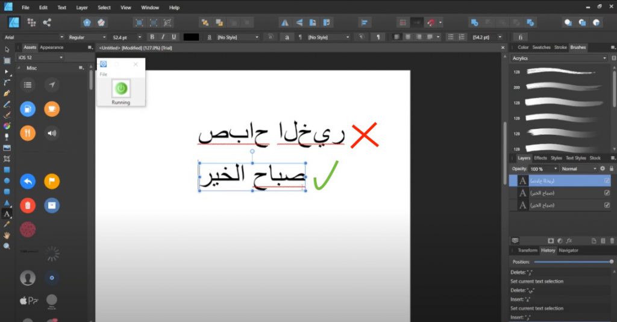Open the Arial font family dropdown
The height and width of the screenshot is (322, 617).
[x=34, y=37]
